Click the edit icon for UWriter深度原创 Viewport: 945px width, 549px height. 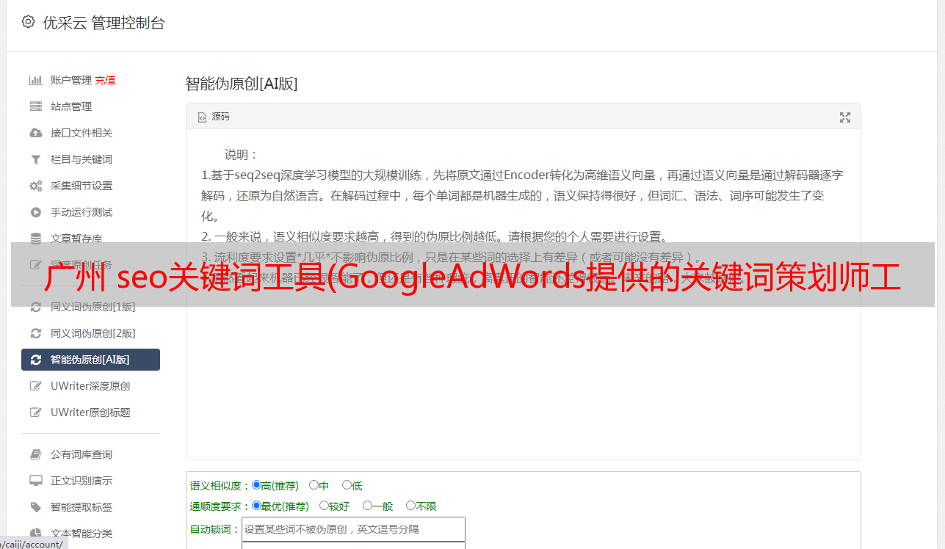click(35, 386)
